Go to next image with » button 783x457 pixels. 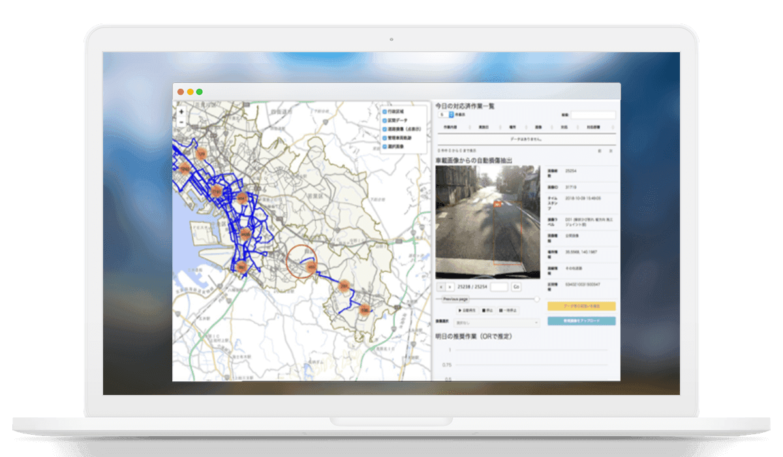[x=450, y=287]
